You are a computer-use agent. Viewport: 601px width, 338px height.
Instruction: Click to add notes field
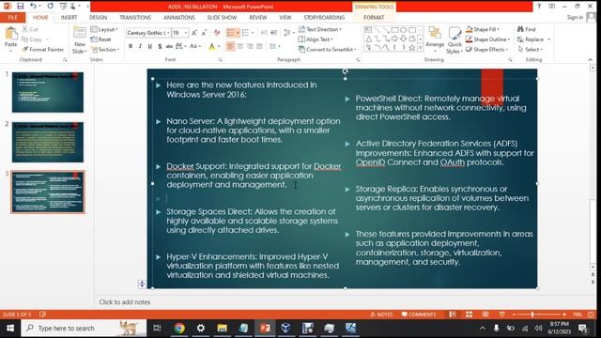345,302
